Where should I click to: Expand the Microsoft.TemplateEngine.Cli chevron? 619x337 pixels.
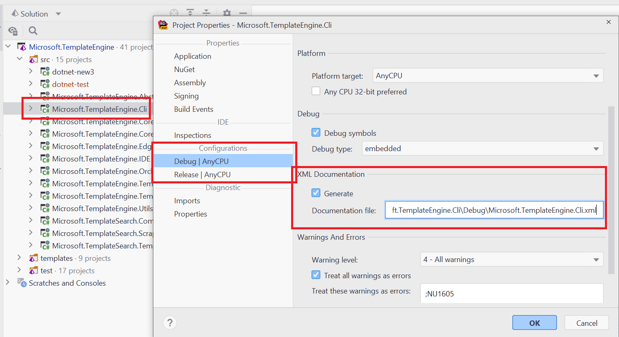[31, 108]
